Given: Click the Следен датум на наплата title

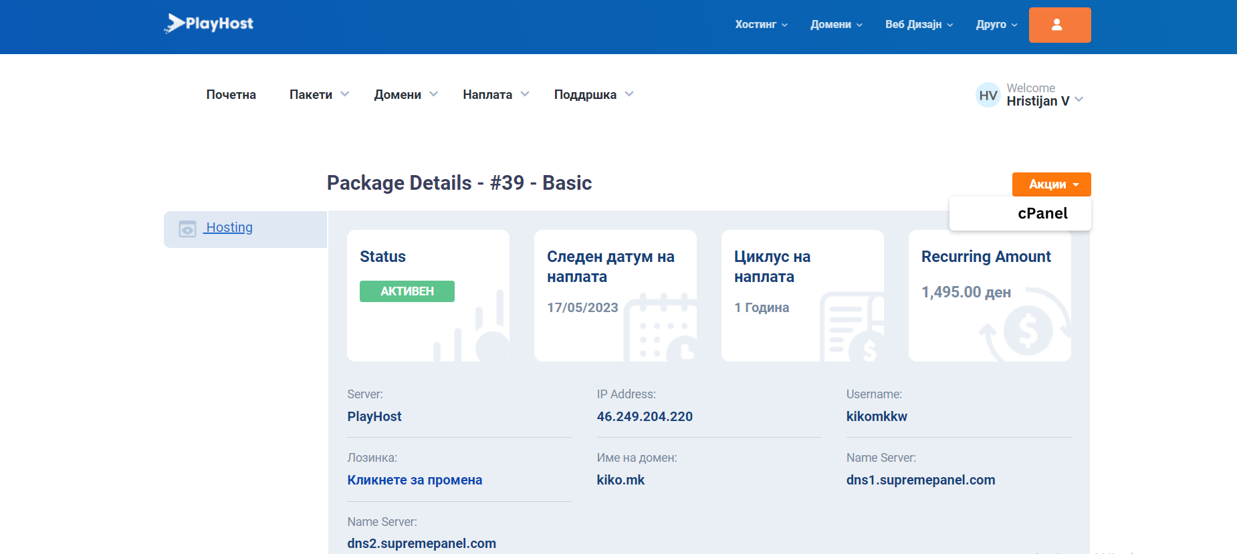Looking at the screenshot, I should pos(610,267).
